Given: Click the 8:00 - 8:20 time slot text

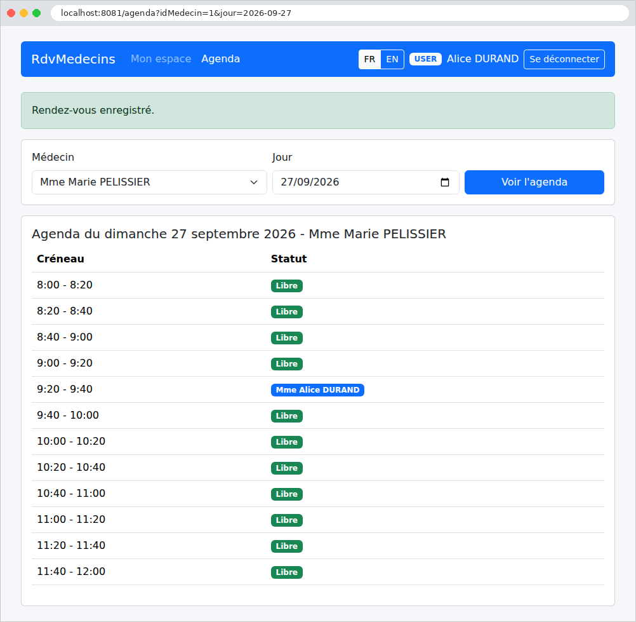Looking at the screenshot, I should click(x=65, y=285).
